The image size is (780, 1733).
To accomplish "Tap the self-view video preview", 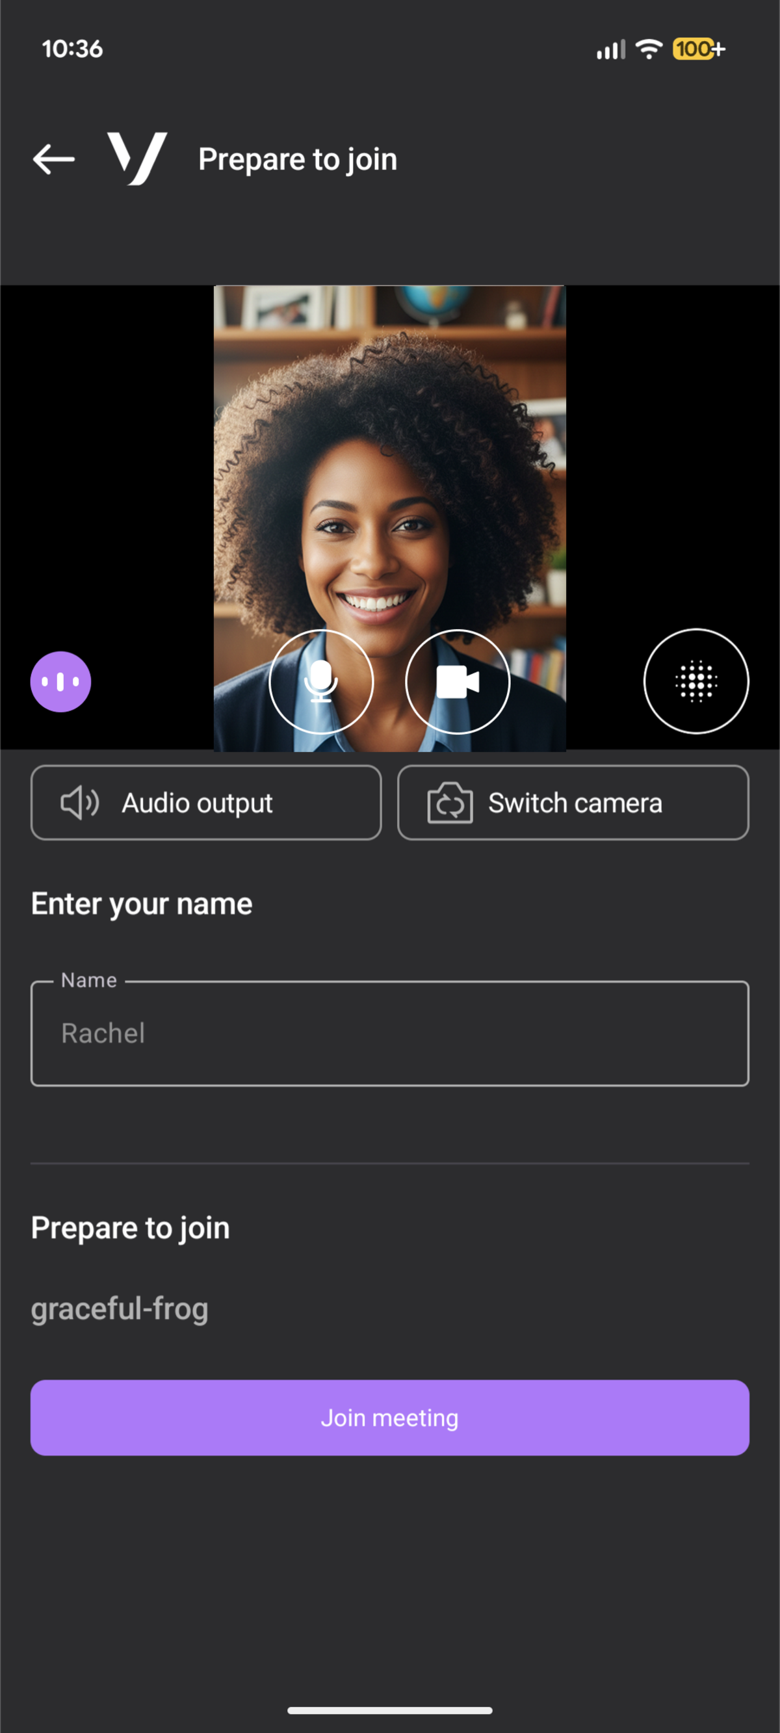I will pos(389,471).
